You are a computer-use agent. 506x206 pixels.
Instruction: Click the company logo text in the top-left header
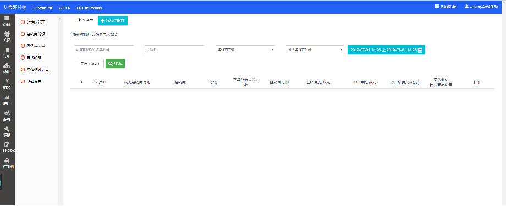(15, 7)
